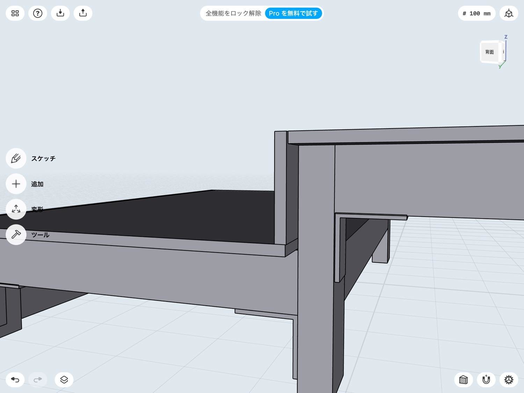Open the 100 mm grid size setting
Viewport: 524px width, 393px height.
pos(476,13)
